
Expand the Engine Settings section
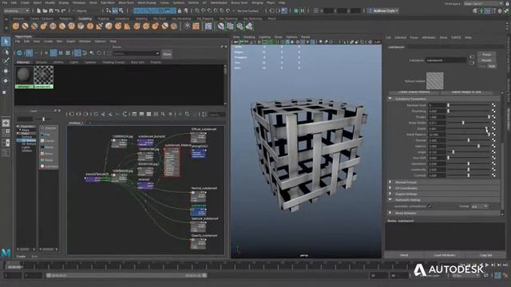pos(390,194)
